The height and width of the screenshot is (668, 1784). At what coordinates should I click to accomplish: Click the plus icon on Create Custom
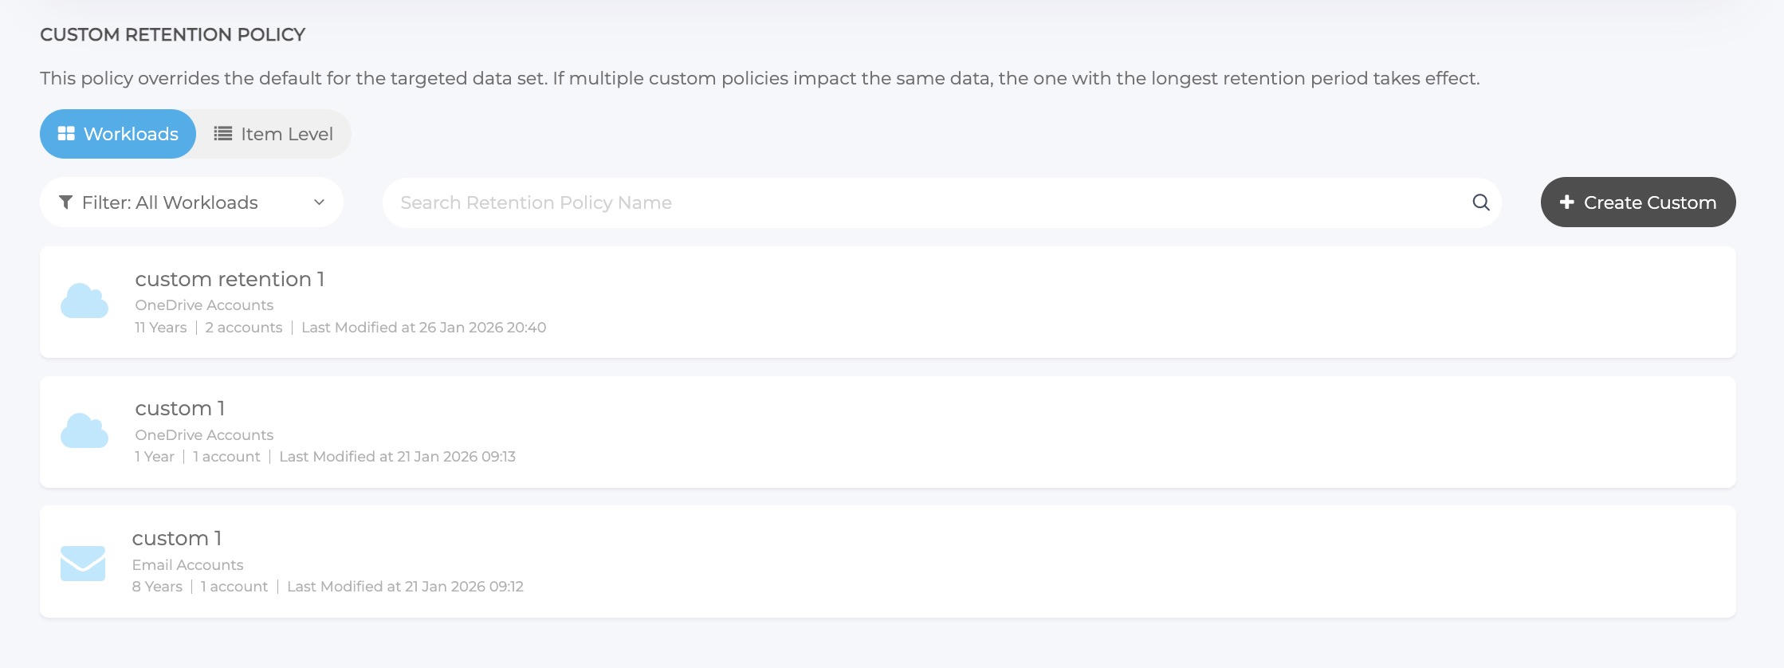point(1566,202)
